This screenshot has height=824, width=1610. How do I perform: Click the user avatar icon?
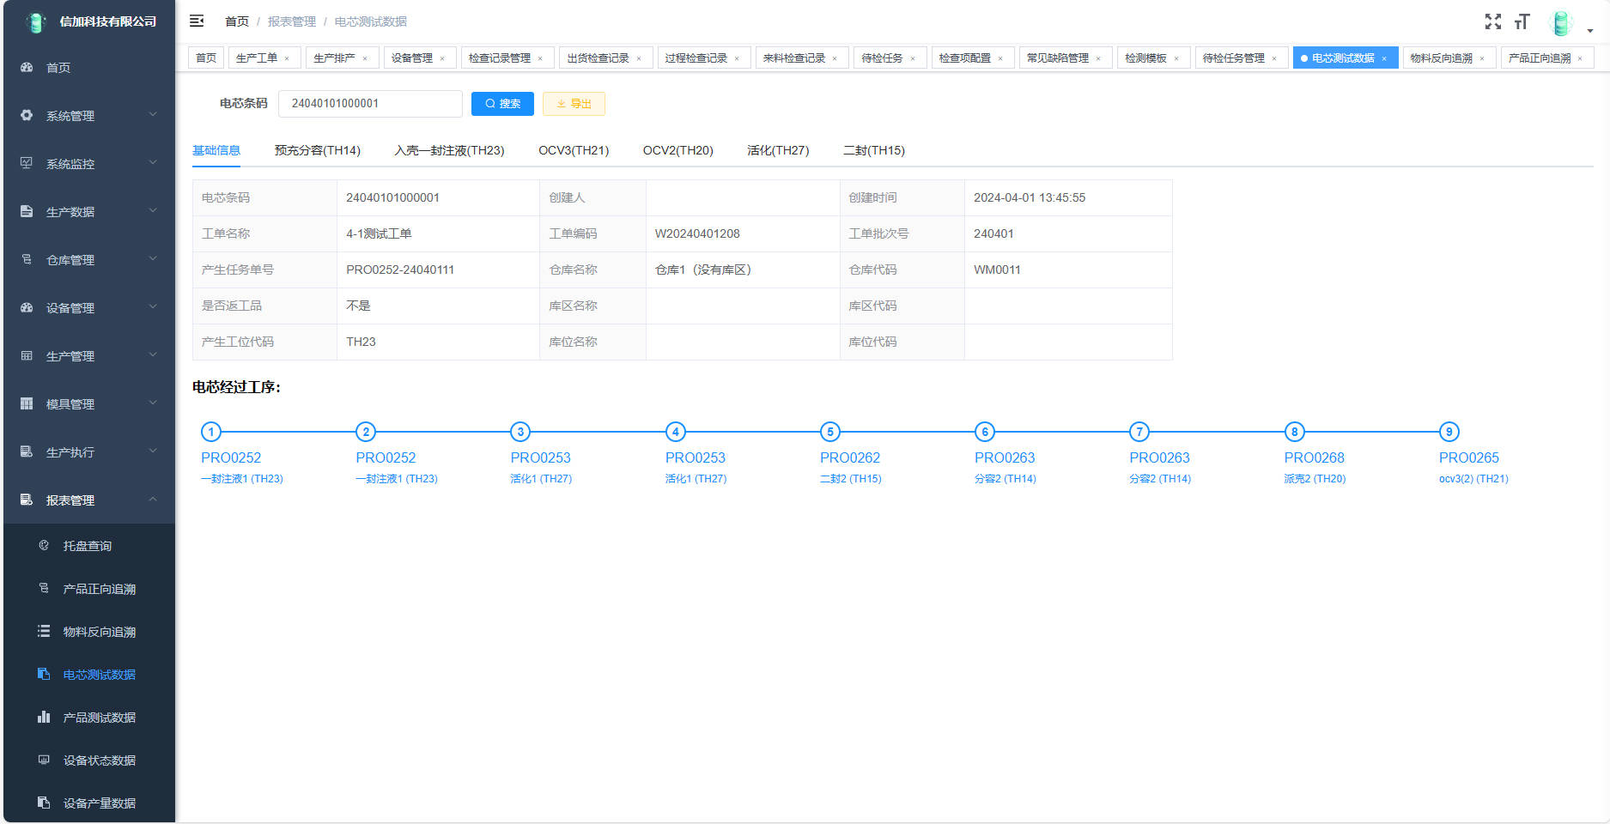[x=1560, y=23]
